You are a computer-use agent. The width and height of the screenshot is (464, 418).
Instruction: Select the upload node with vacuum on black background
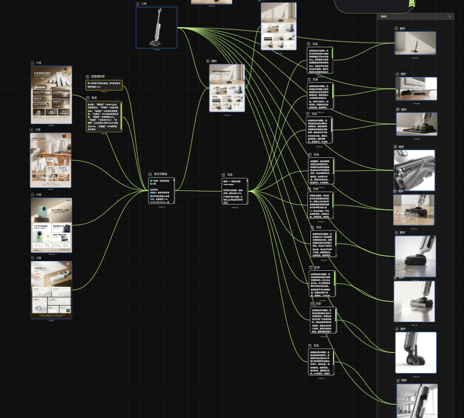tap(156, 27)
